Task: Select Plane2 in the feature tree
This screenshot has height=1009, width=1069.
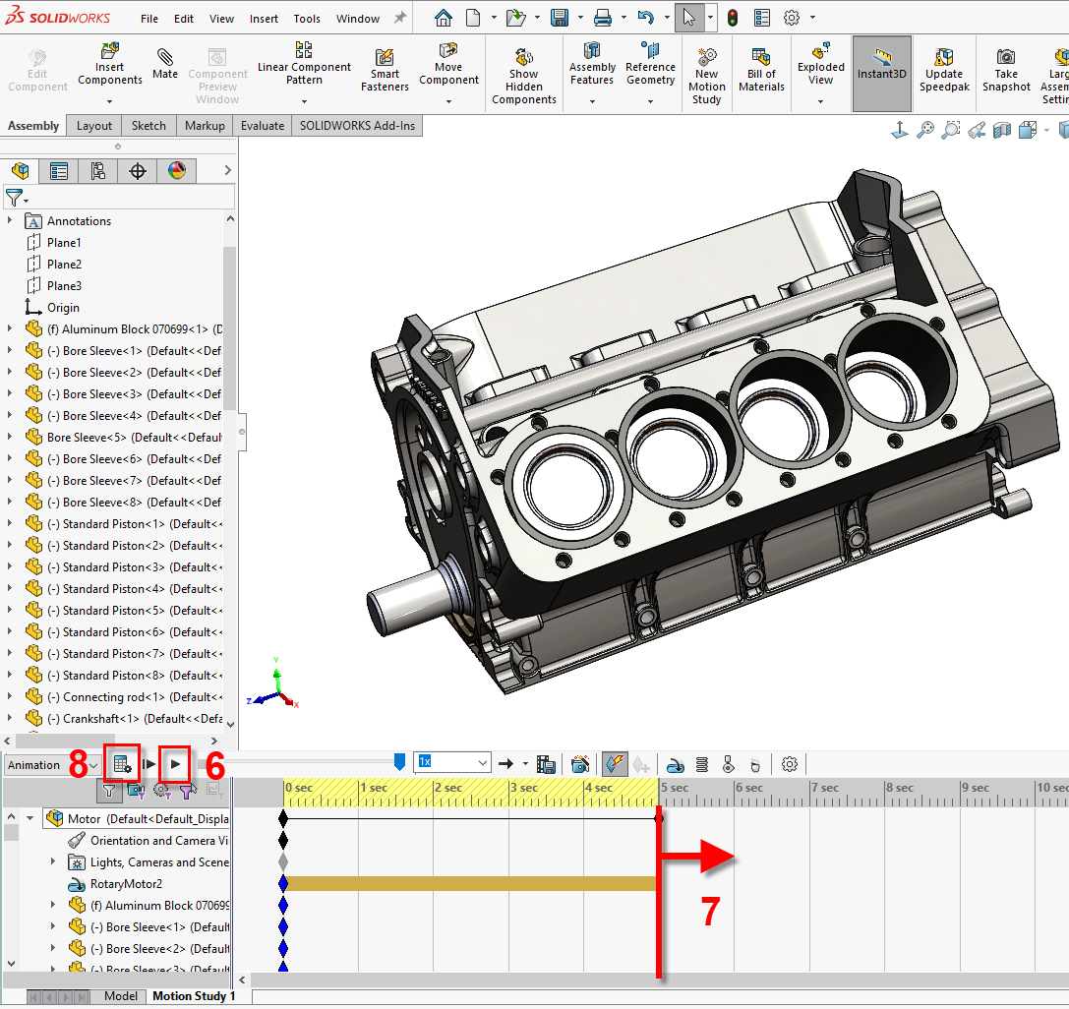Action: (x=64, y=264)
